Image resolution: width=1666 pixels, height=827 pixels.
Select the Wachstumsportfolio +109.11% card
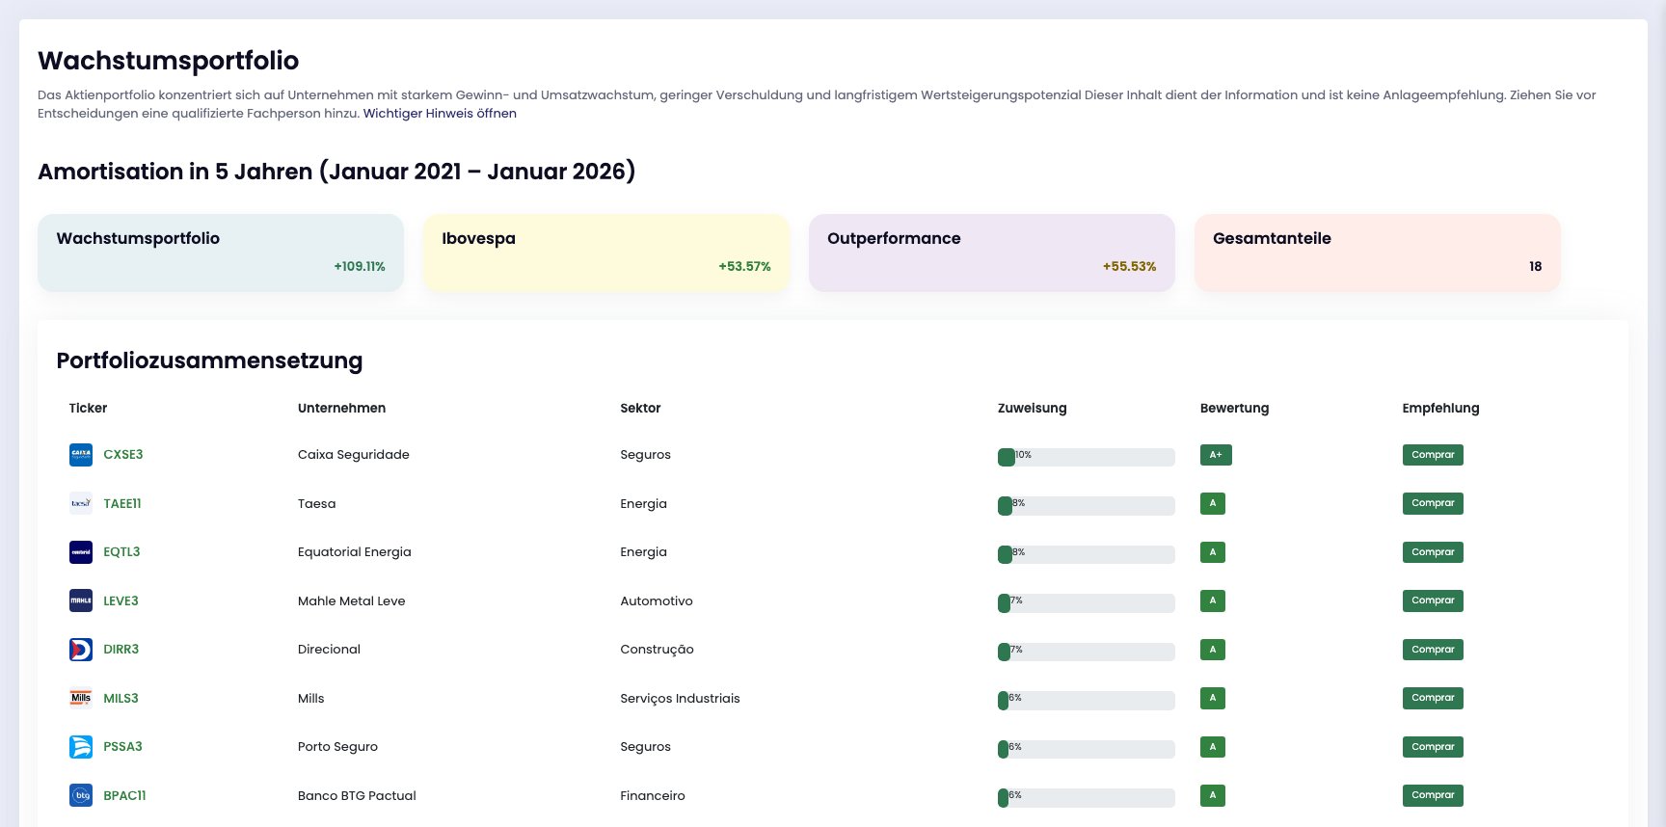pyautogui.click(x=221, y=253)
